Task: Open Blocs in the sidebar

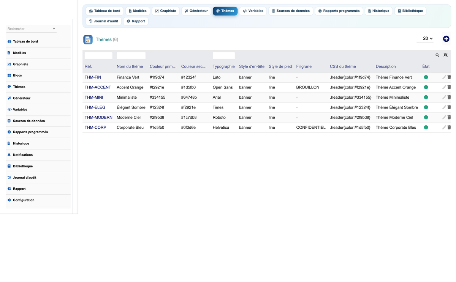Action: click(x=38, y=76)
